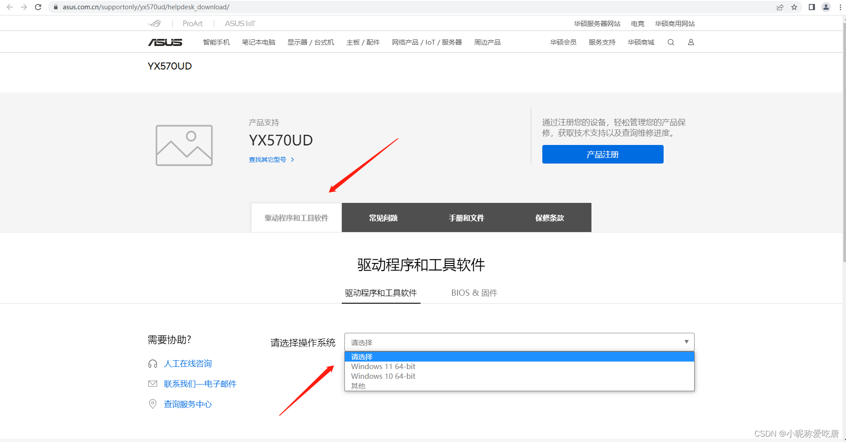The image size is (846, 442).
Task: Open the user account icon
Action: tap(691, 42)
